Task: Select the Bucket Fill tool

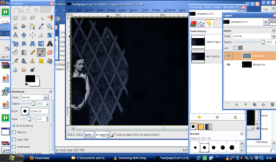Action: [15, 52]
